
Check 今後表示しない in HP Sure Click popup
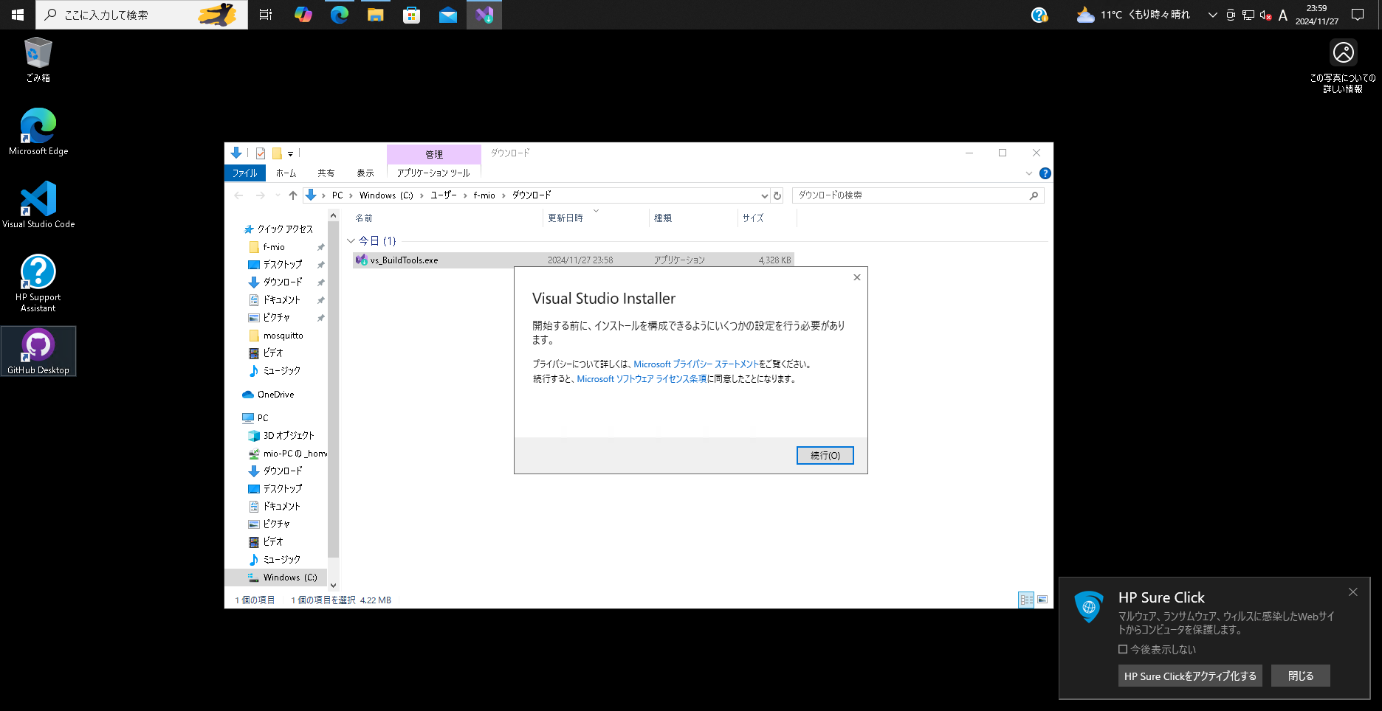click(1122, 650)
